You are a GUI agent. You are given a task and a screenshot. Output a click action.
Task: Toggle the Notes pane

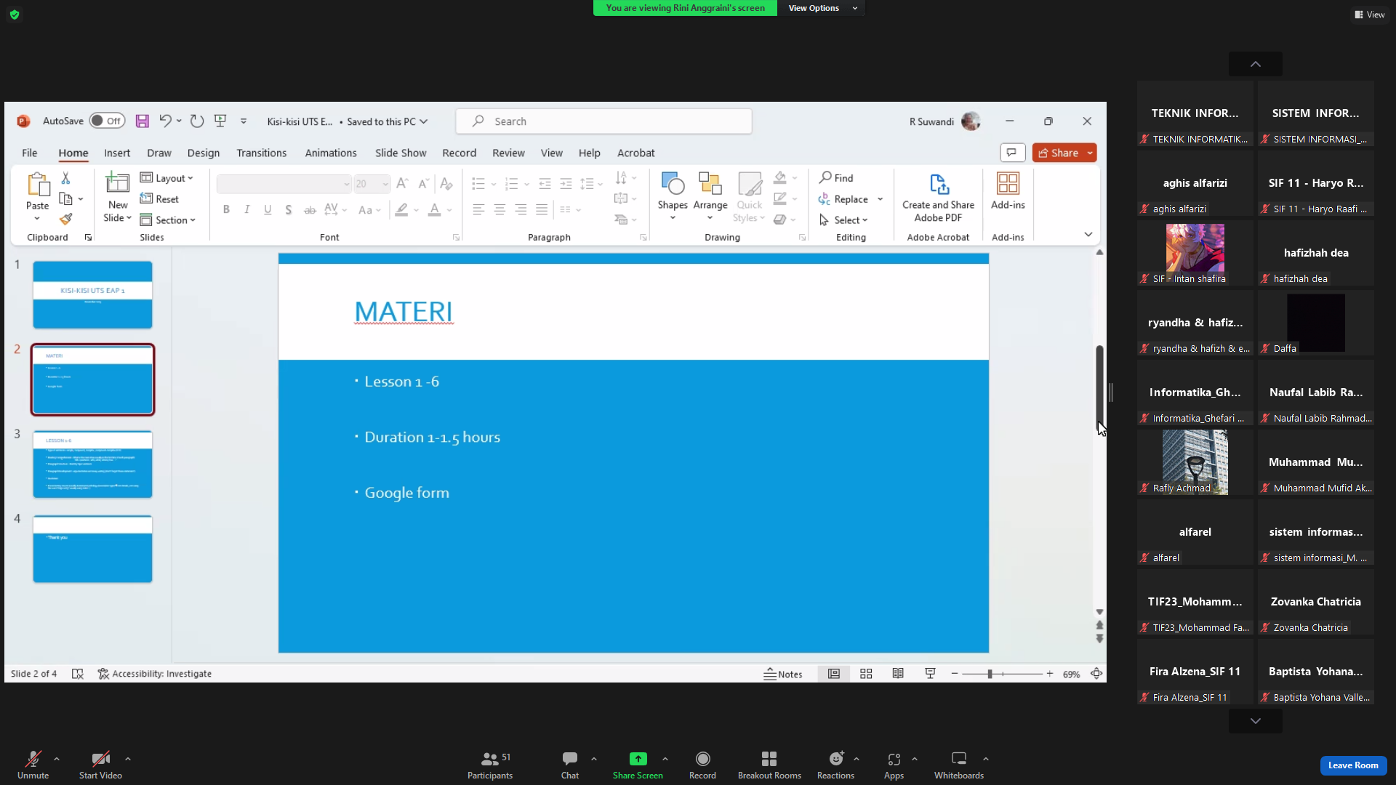click(x=783, y=674)
